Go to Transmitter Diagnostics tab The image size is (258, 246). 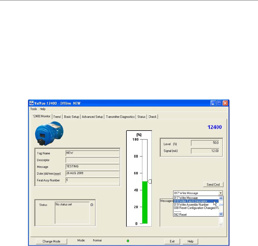click(120, 117)
